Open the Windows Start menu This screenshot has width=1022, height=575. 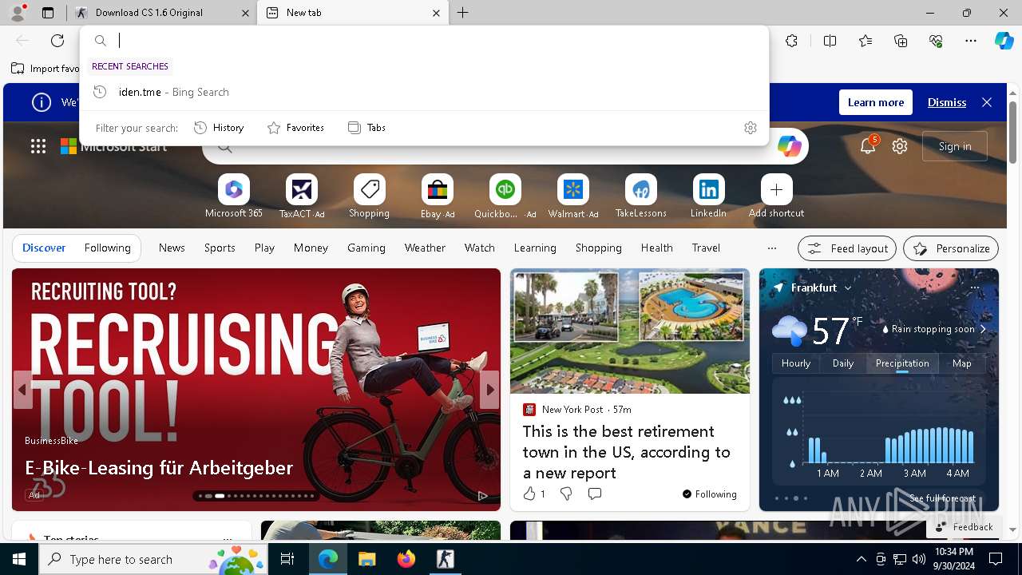(x=19, y=559)
